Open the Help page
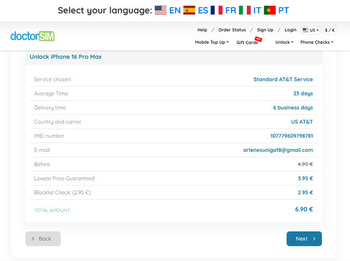Image resolution: width=350 pixels, height=261 pixels. click(x=202, y=30)
